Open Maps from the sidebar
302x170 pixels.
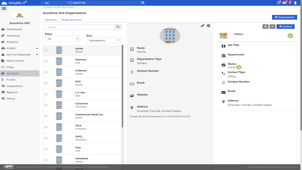click(x=10, y=67)
